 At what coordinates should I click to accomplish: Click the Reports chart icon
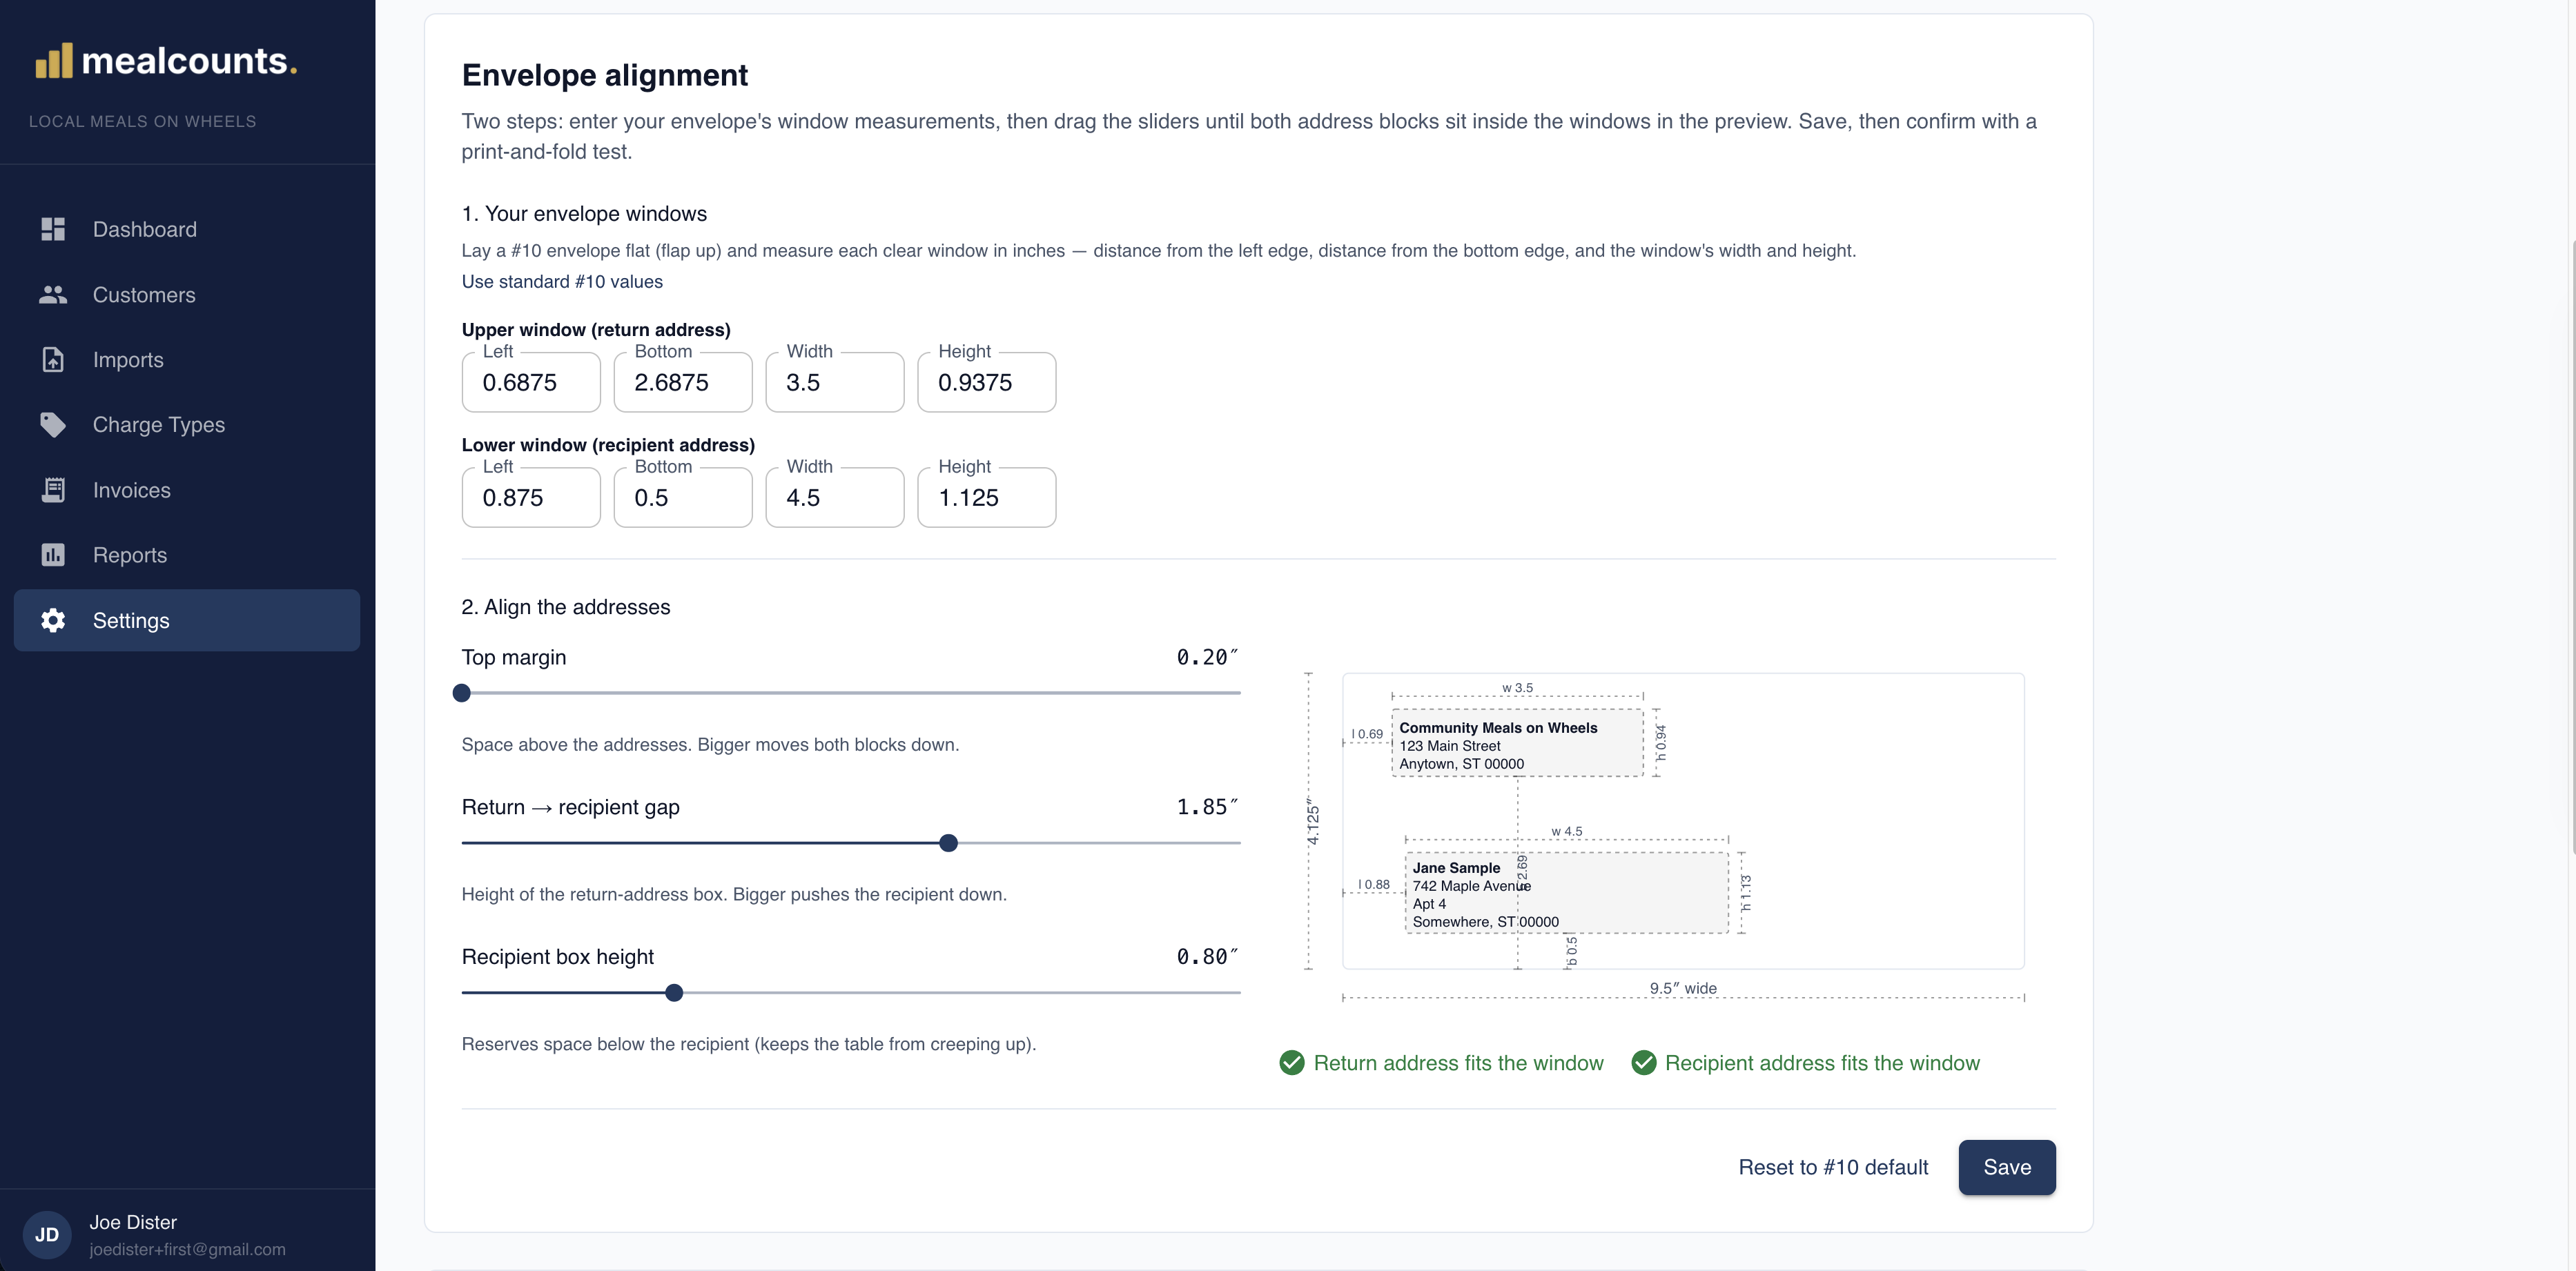point(53,554)
